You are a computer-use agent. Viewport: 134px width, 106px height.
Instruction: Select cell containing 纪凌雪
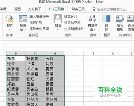(x=16, y=89)
